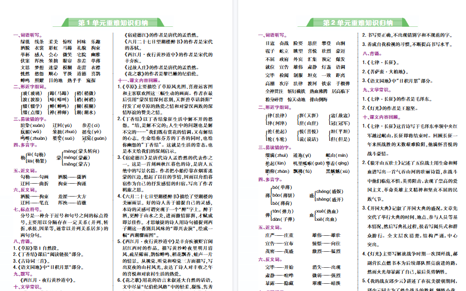
Task: Select the antonym pair '微弱——强烈'
Action: coord(326,276)
